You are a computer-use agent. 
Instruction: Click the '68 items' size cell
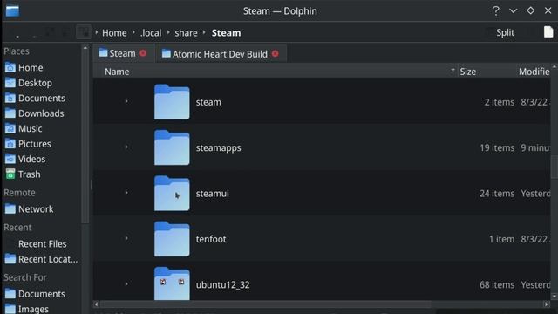[x=497, y=285]
